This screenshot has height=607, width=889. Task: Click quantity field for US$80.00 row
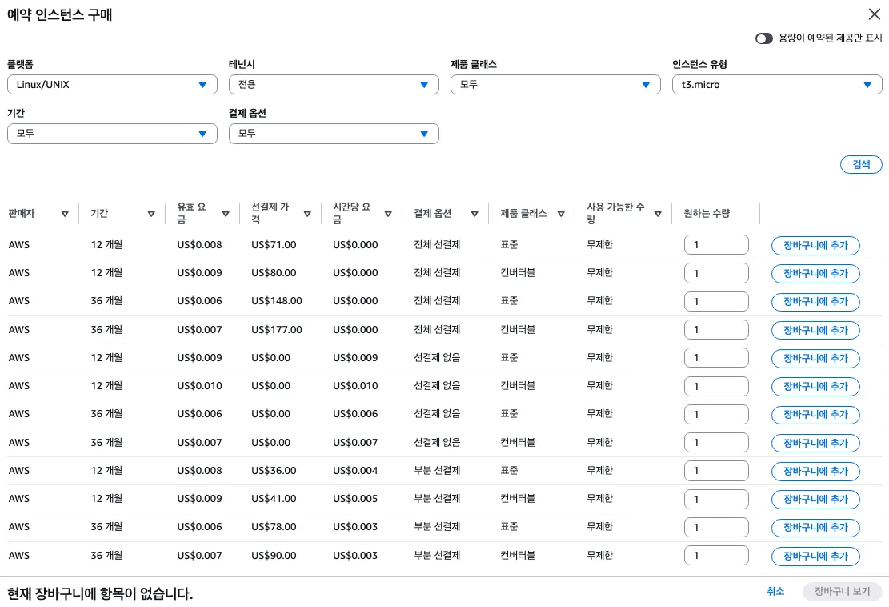coord(716,273)
